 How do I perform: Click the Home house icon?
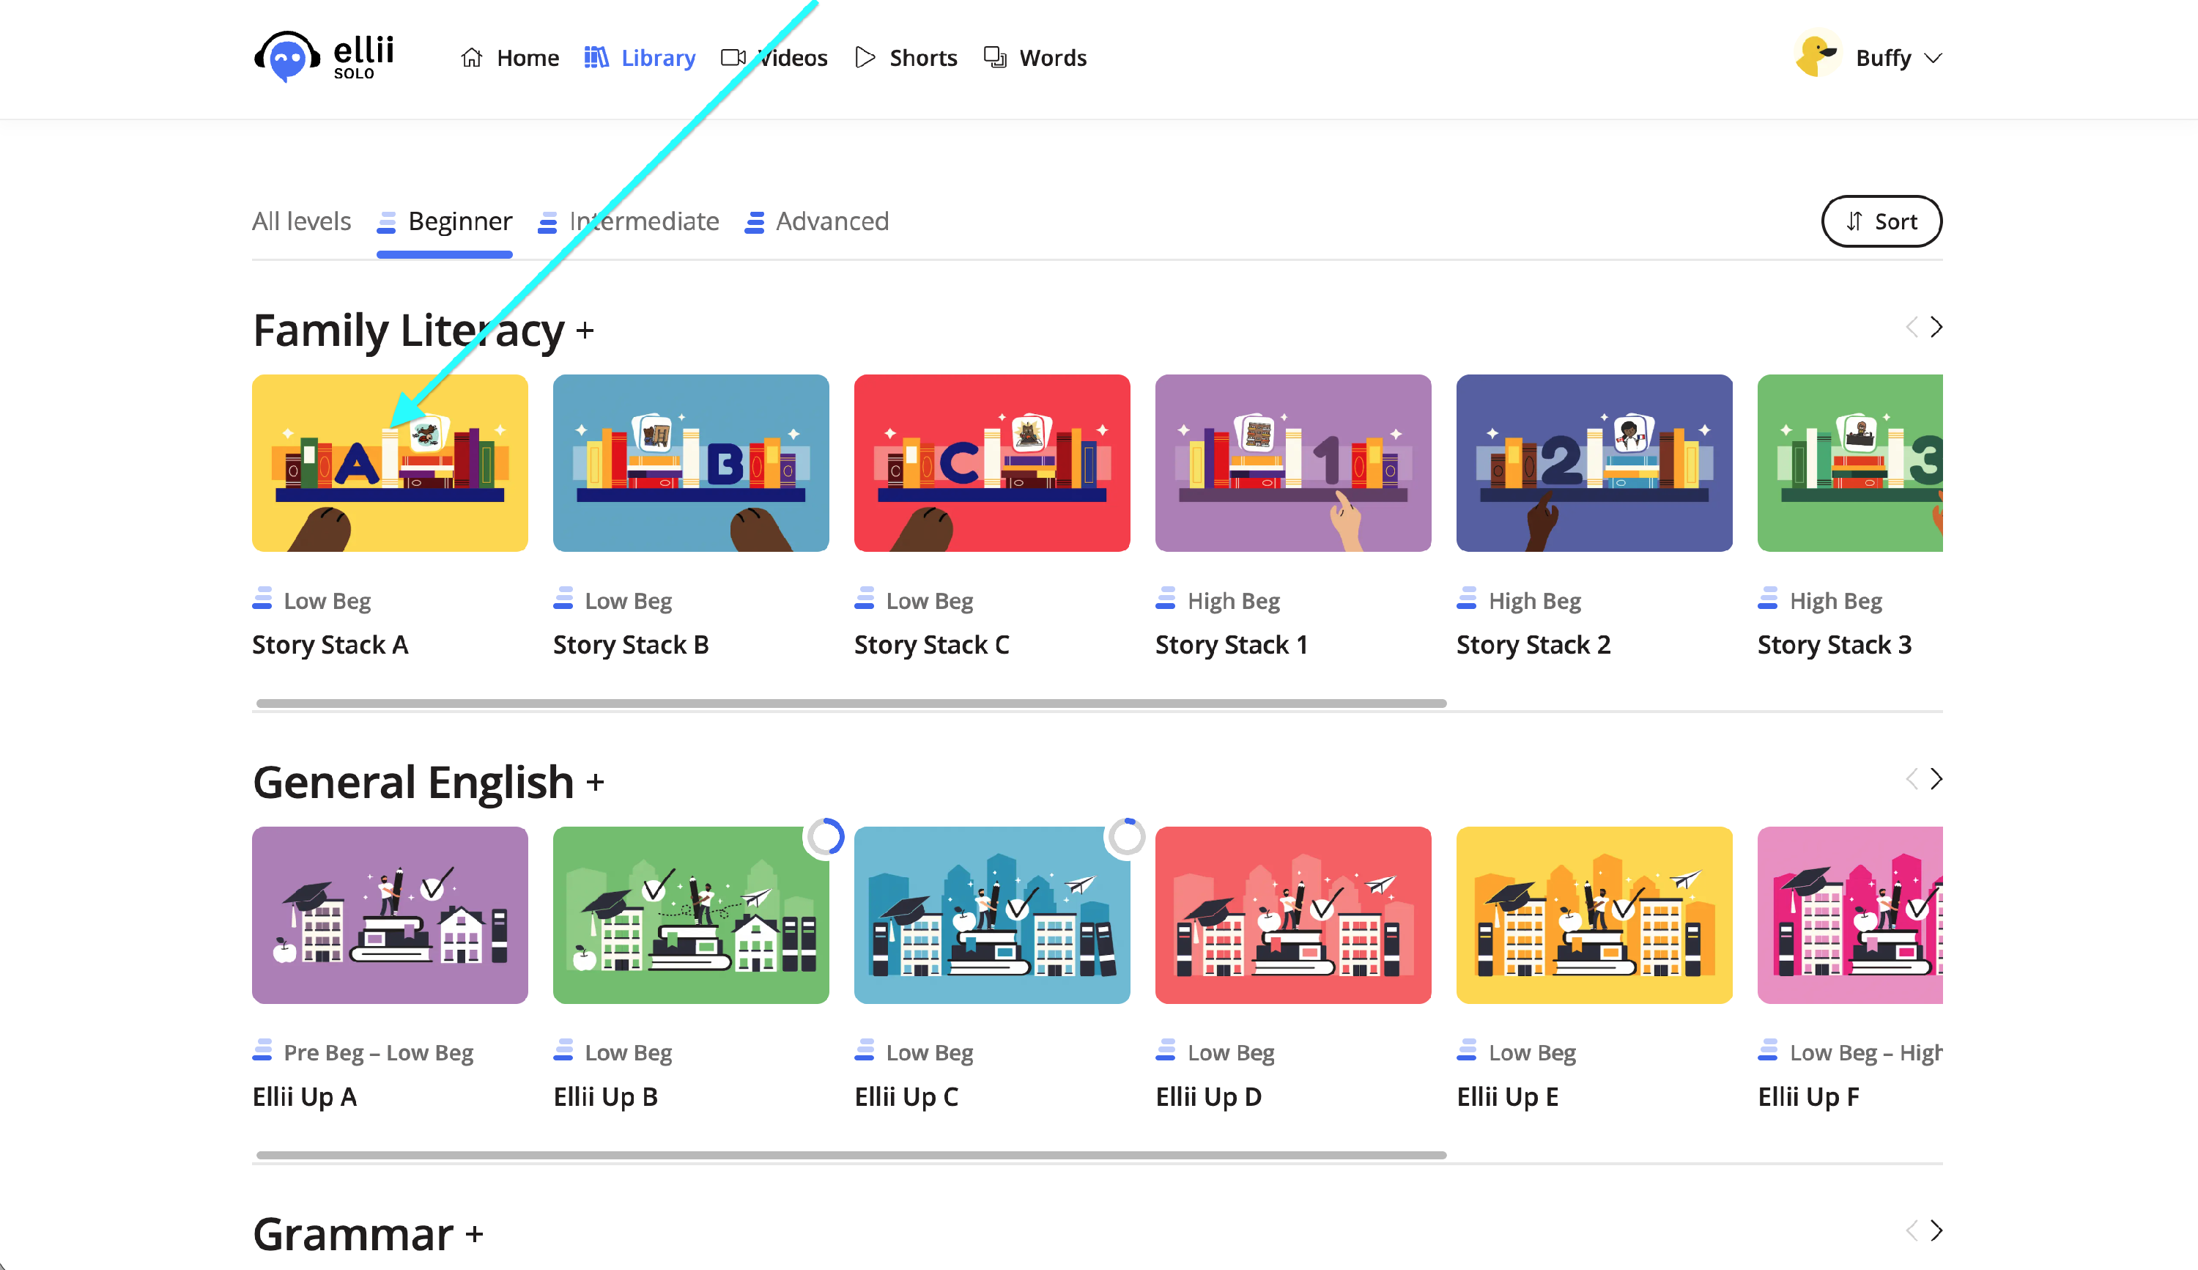pos(472,58)
